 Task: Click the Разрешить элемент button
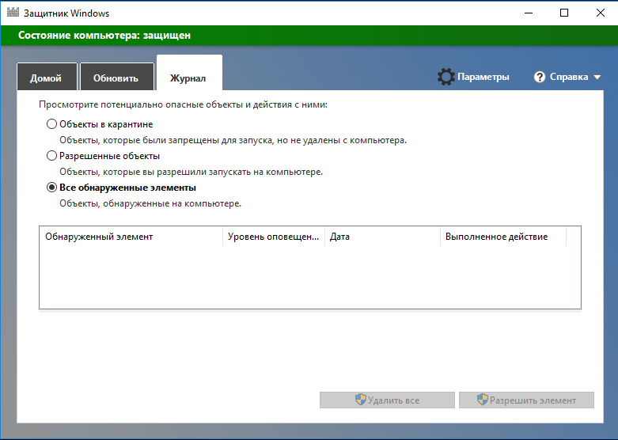coord(526,400)
